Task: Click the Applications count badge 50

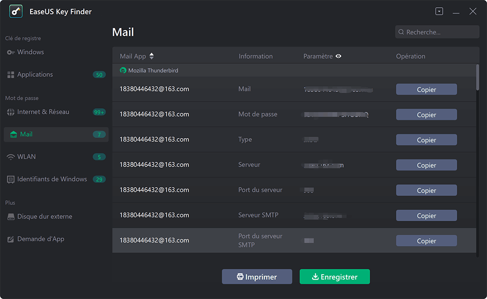Action: pos(99,75)
